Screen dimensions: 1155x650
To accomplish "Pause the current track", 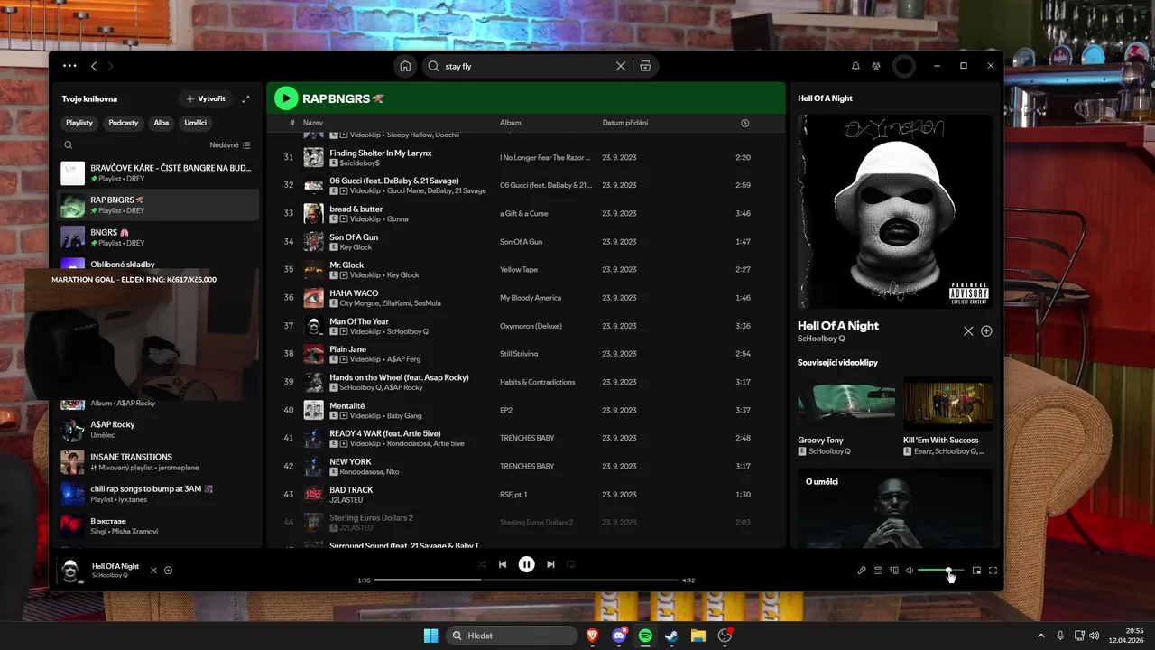I will (527, 564).
